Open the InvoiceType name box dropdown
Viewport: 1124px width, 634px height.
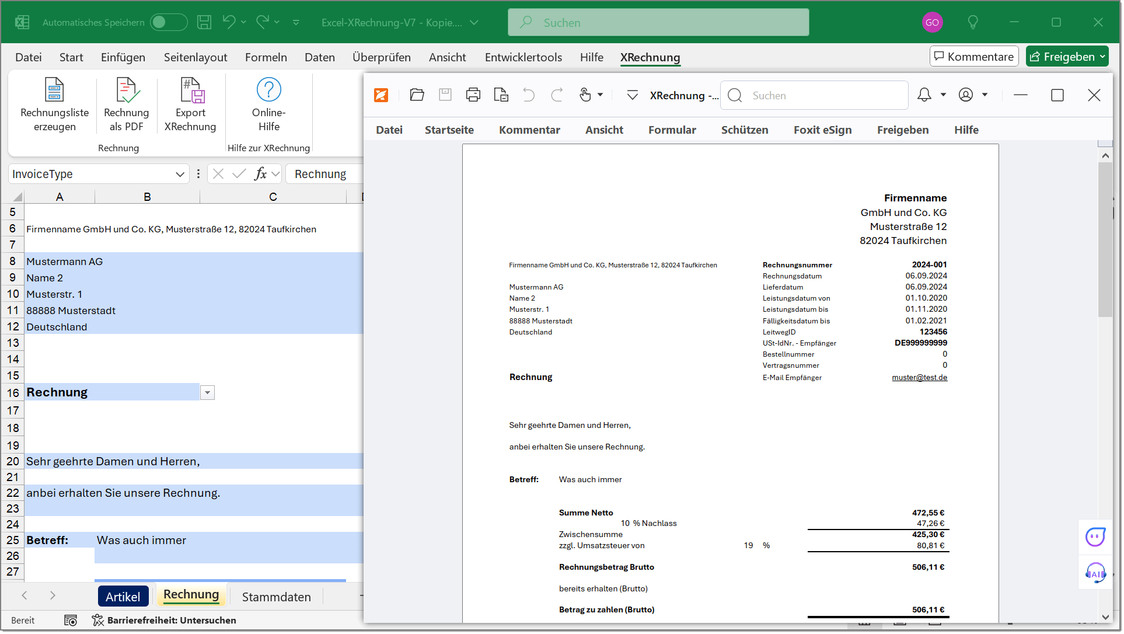click(x=180, y=174)
